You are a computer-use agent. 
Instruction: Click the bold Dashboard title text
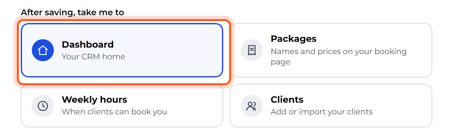(88, 44)
